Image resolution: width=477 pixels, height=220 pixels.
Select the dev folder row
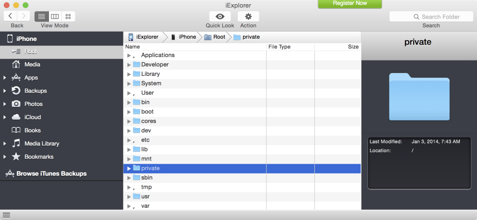[x=242, y=131]
